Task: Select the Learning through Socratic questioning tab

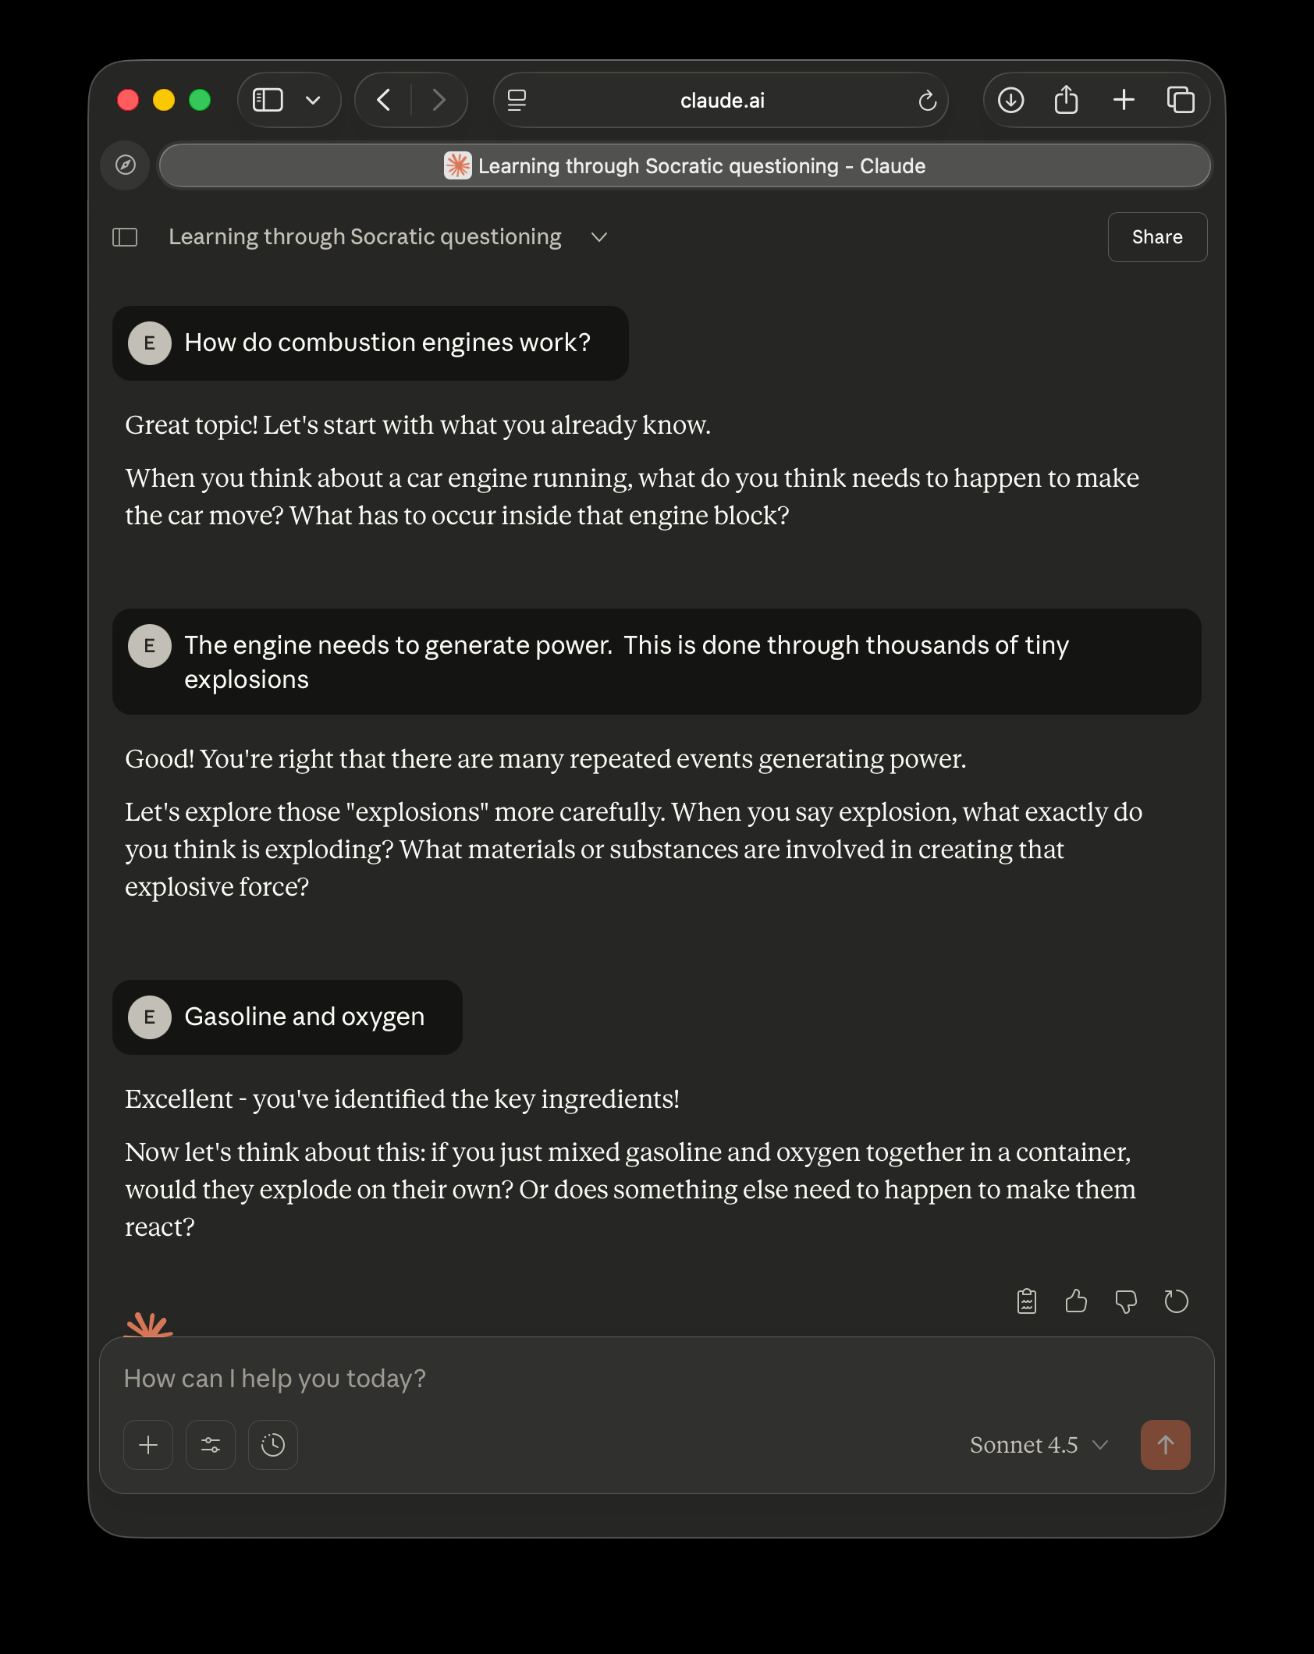Action: [684, 166]
